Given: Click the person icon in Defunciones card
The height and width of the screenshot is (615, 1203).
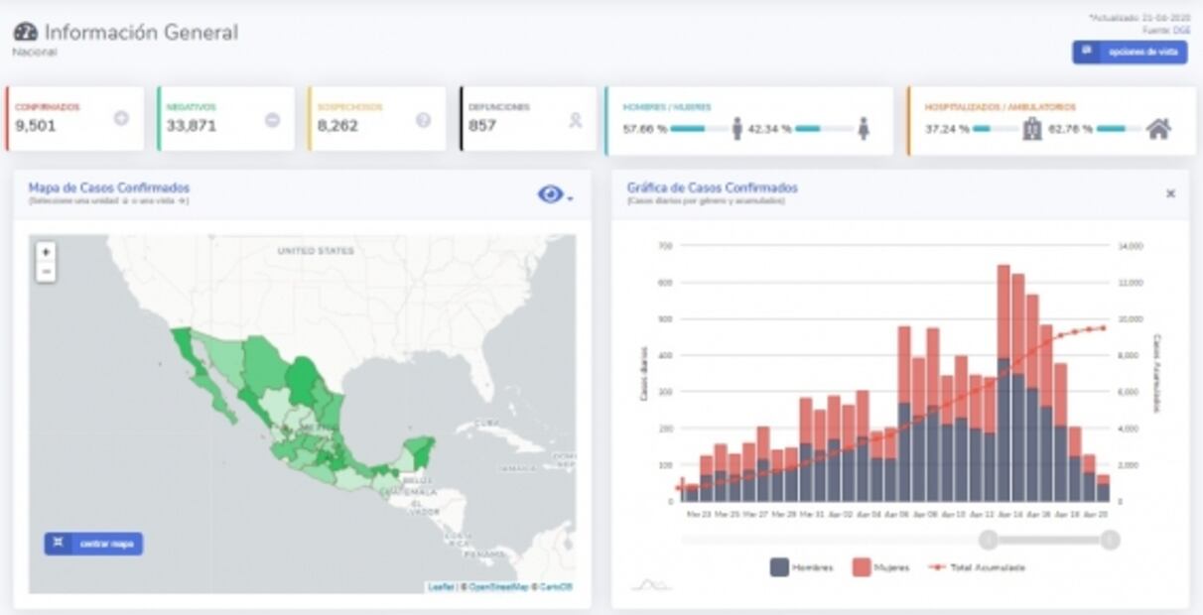Looking at the screenshot, I should [x=575, y=120].
